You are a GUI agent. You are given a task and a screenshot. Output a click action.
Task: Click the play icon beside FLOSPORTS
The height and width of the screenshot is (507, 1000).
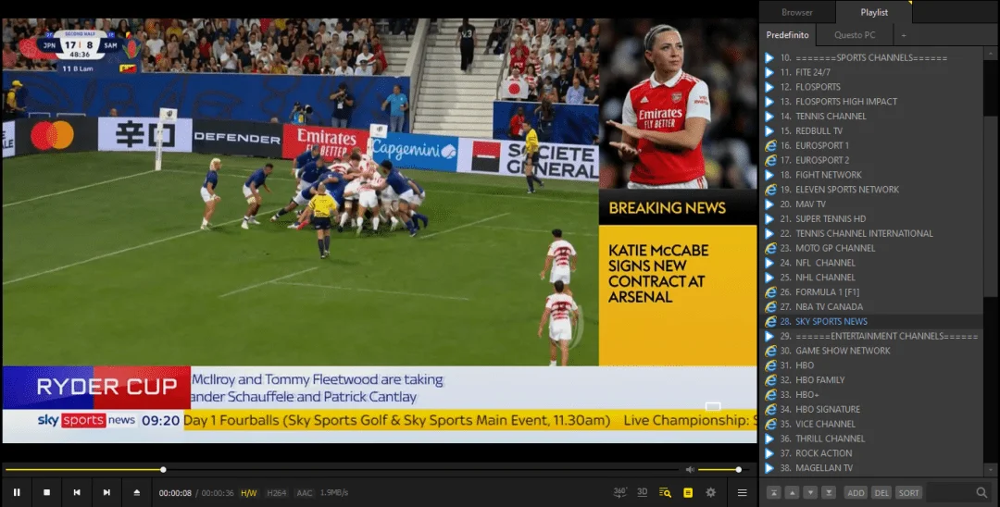pyautogui.click(x=769, y=87)
